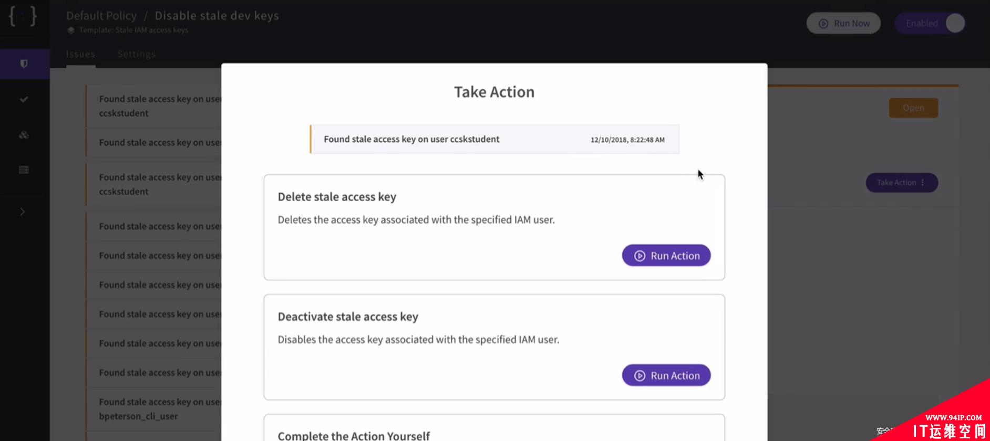Select the Issues tab
990x441 pixels.
click(80, 54)
